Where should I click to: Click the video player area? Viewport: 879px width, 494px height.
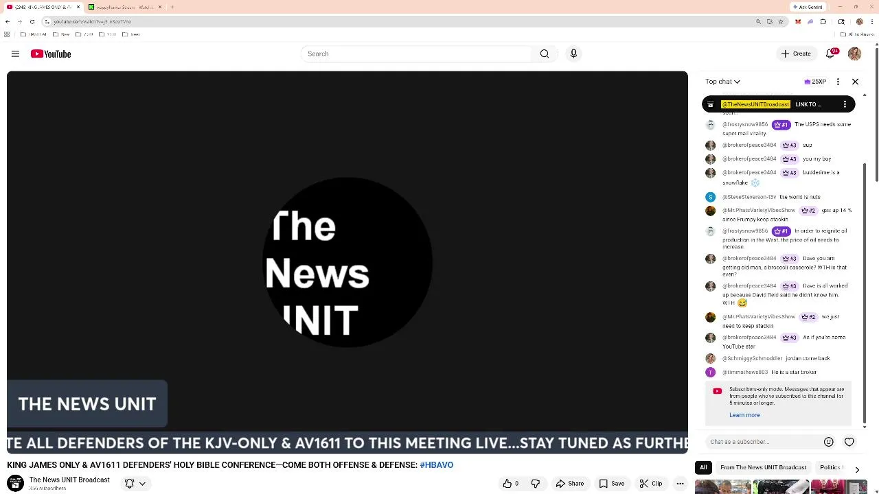pos(347,262)
